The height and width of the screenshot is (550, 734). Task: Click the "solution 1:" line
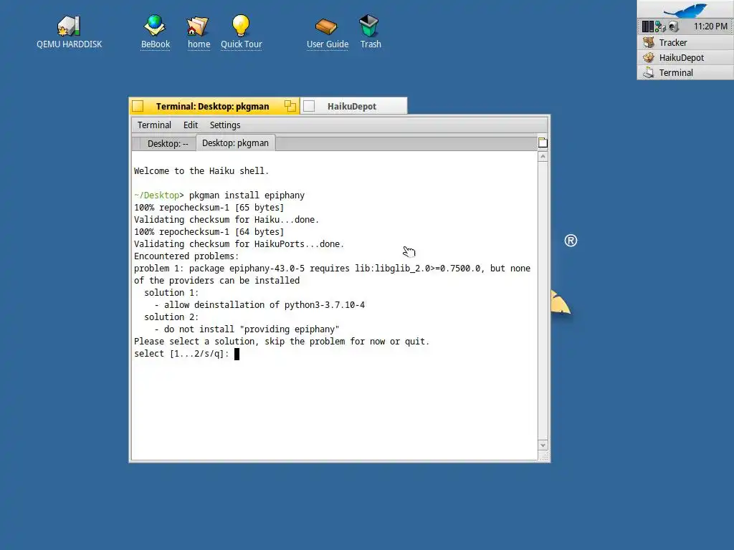pyautogui.click(x=171, y=293)
